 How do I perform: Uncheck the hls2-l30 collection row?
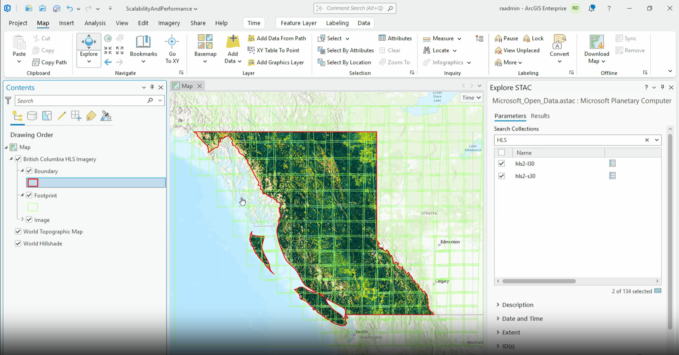click(502, 163)
